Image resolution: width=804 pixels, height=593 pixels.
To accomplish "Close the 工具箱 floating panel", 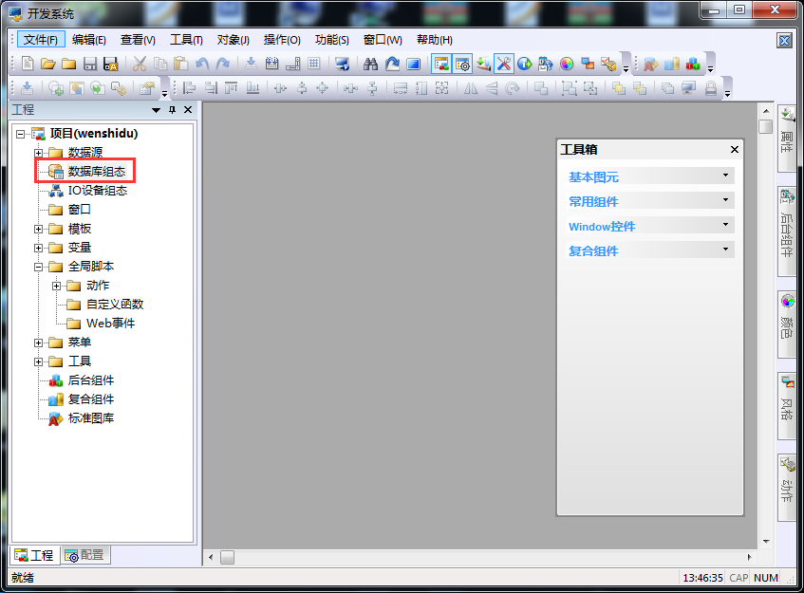I will coord(735,149).
